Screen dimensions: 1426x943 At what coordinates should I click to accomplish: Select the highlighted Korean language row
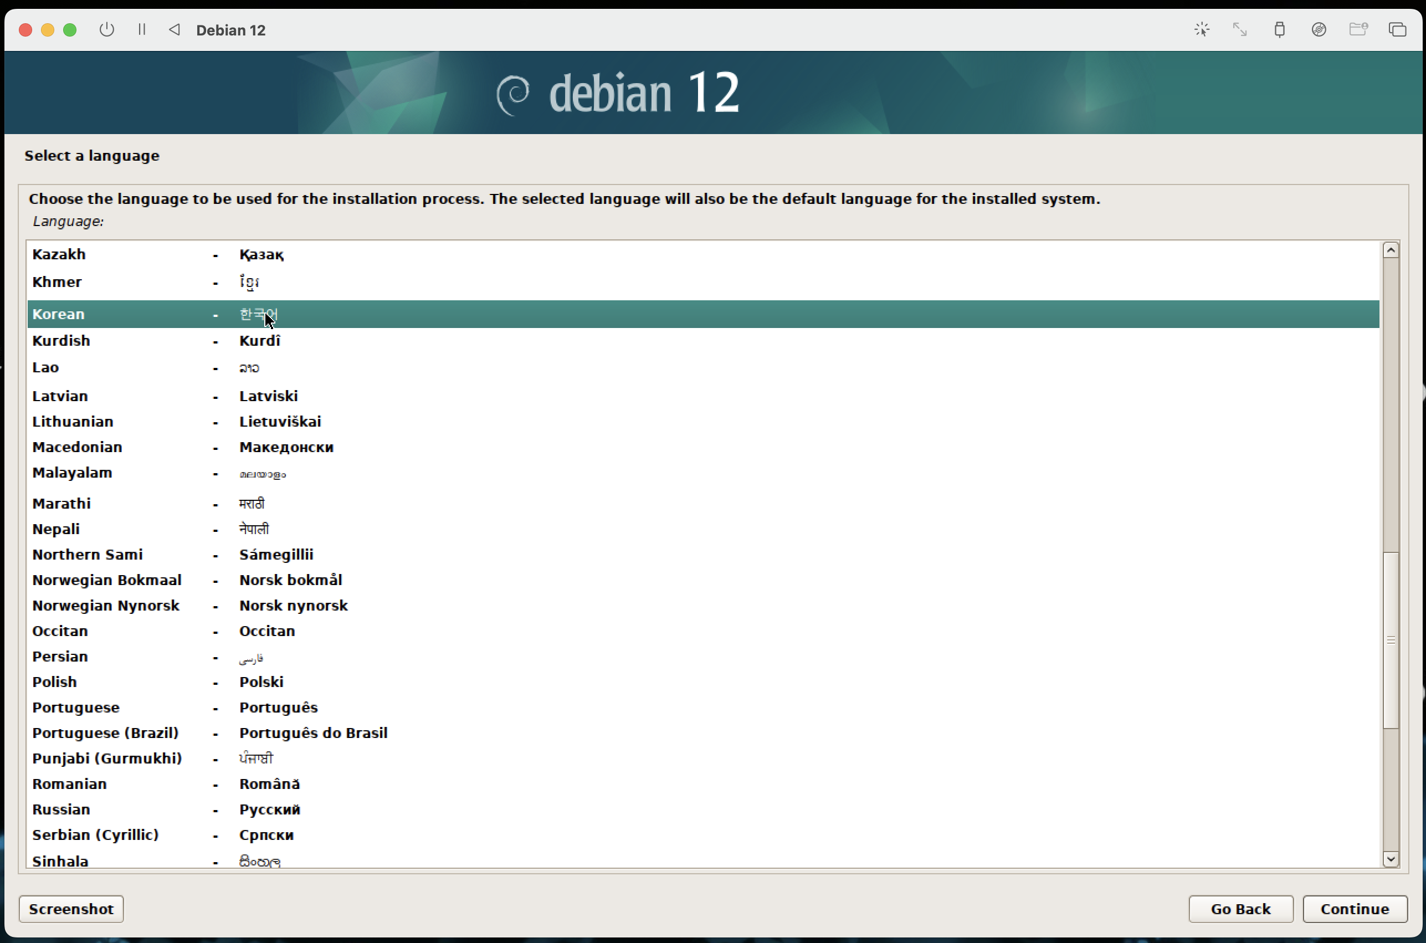pyautogui.click(x=703, y=314)
